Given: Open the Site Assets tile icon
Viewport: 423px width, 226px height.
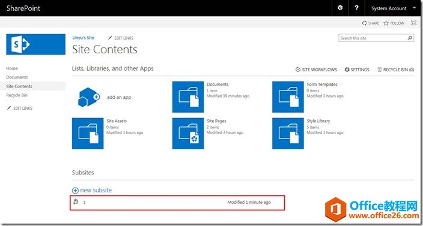Looking at the screenshot, I should (88, 134).
